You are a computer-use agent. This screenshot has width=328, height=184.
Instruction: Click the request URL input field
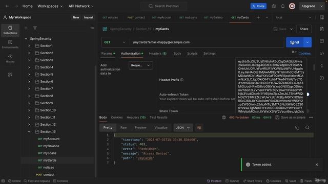point(207,42)
